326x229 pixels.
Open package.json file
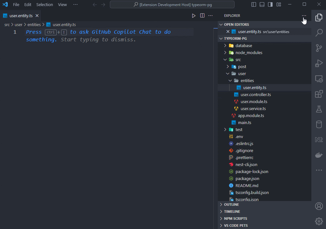pos(265,179)
